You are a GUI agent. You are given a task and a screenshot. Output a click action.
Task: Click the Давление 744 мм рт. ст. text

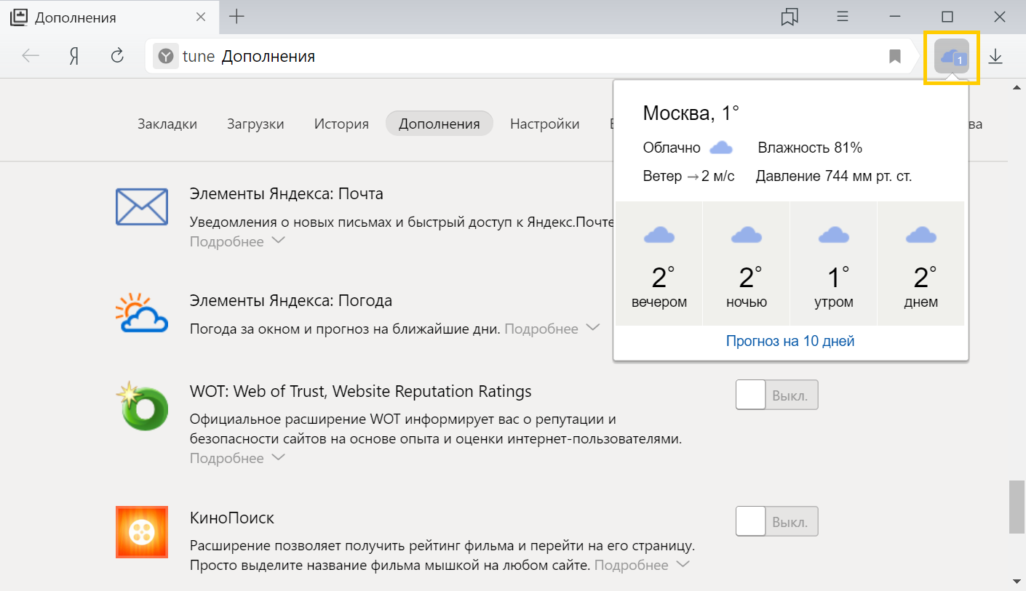click(834, 176)
